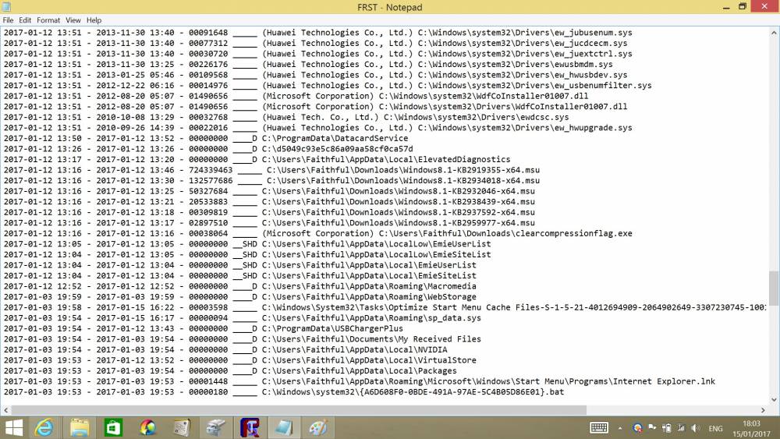Click the C:\d5049c93e5c86a09aa58cf0ca57d line

click(x=208, y=149)
